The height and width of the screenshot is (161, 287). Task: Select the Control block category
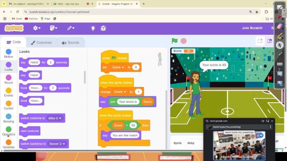9,105
